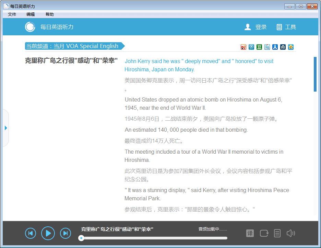Screen dimensions: 321x248
Task: Open the 工具 tools menu
Action: [x=286, y=27]
